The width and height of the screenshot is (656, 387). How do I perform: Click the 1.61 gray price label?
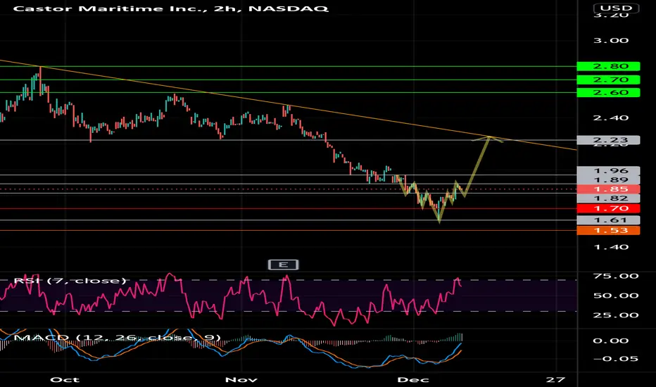(608, 220)
